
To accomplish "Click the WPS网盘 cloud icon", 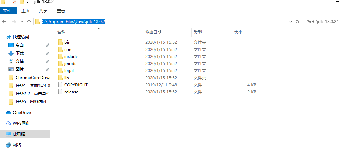I will (x=8, y=123).
